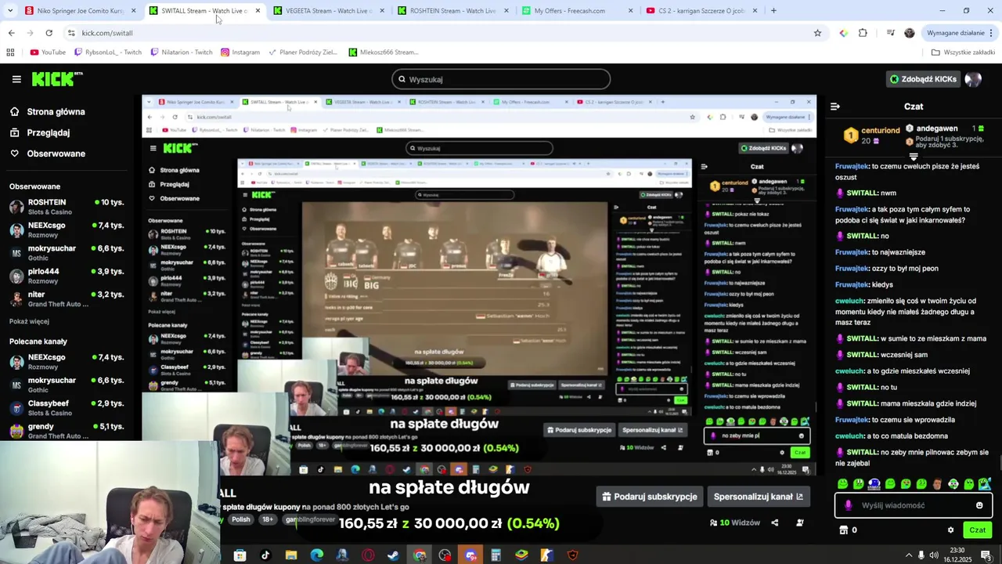Viewport: 1002px width, 564px height.
Task: Open the Kick user avatar menu
Action: point(973,79)
